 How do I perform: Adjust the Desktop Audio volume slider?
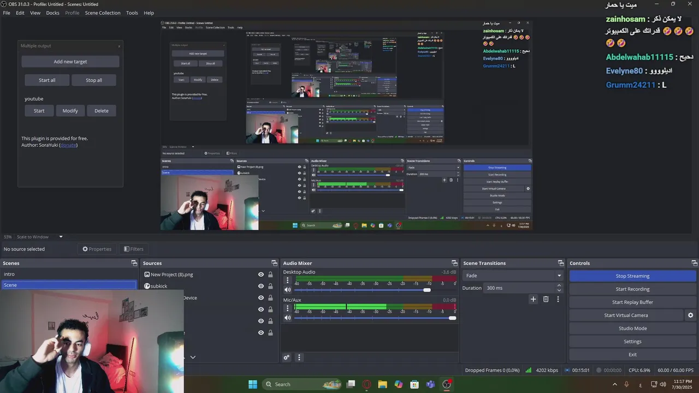[427, 290]
